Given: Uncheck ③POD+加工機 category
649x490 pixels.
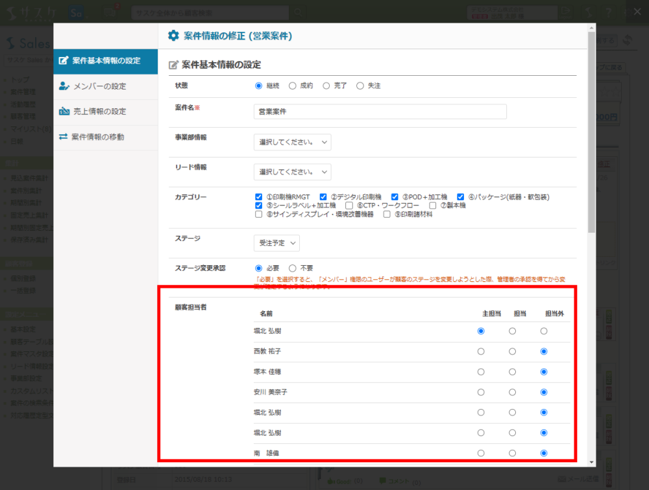Looking at the screenshot, I should point(395,197).
